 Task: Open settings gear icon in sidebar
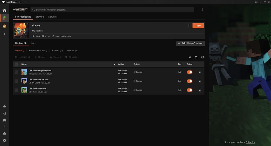[x=4, y=141]
